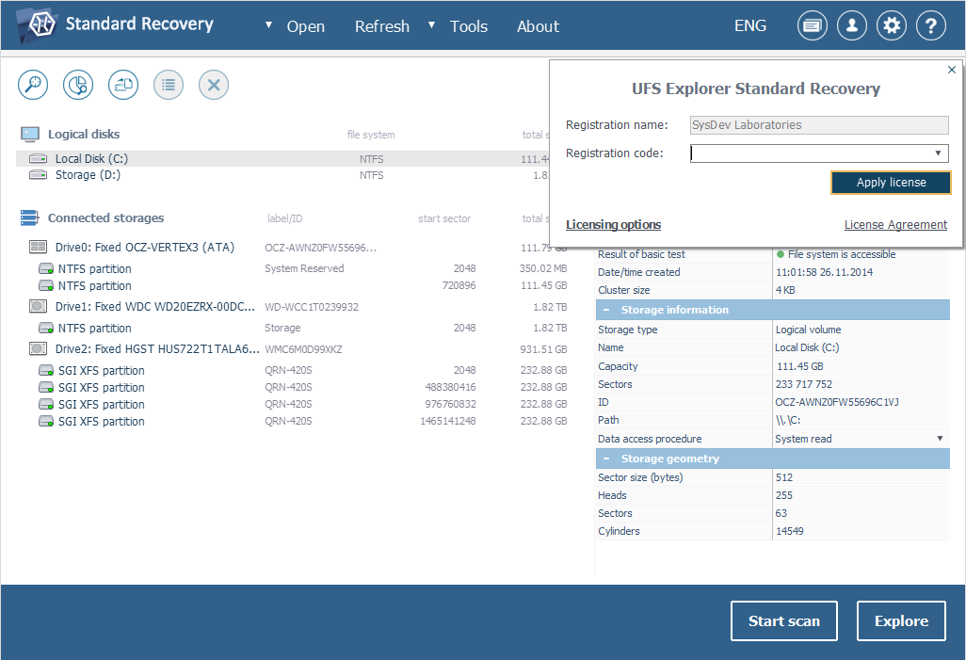The image size is (966, 660).
Task: Open the About menu
Action: (x=538, y=26)
